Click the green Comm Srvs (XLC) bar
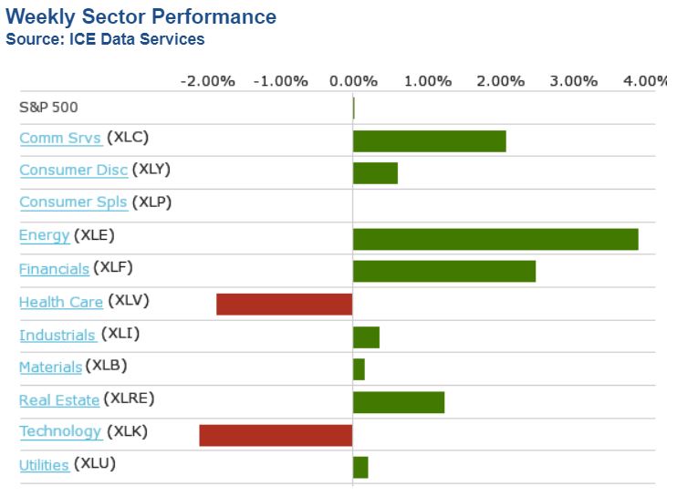This screenshot has height=497, width=677. [429, 141]
